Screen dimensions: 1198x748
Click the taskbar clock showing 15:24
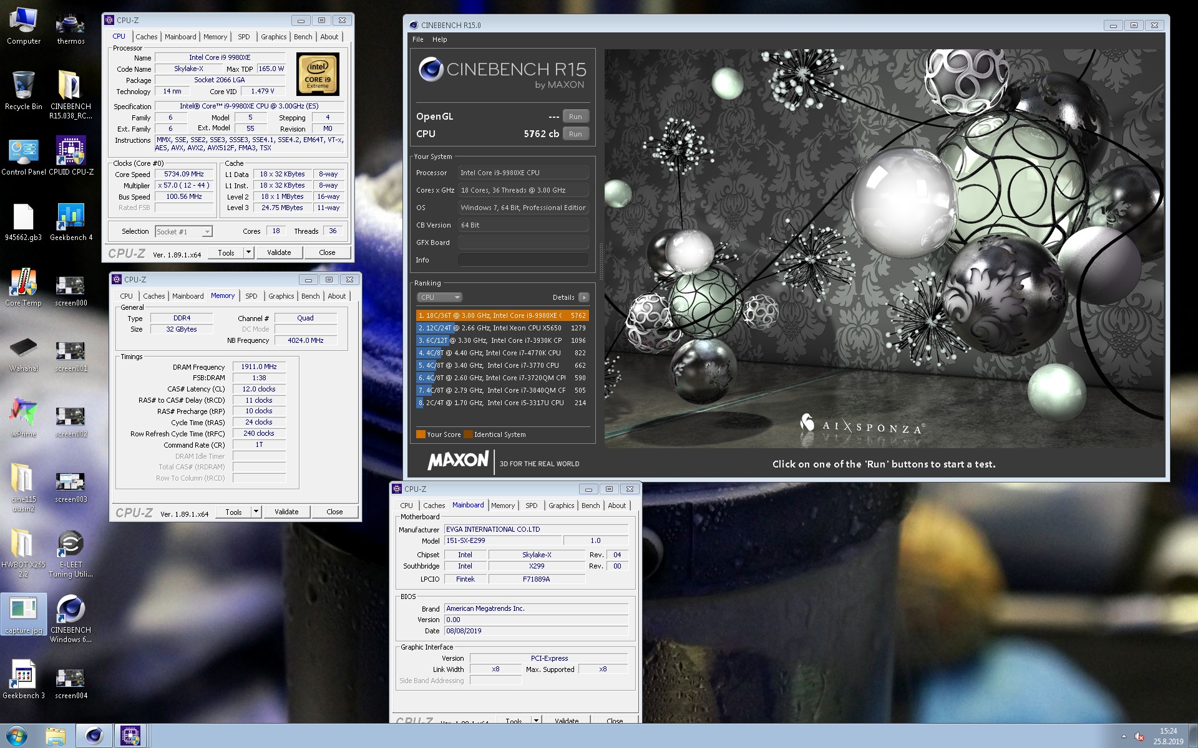1168,736
